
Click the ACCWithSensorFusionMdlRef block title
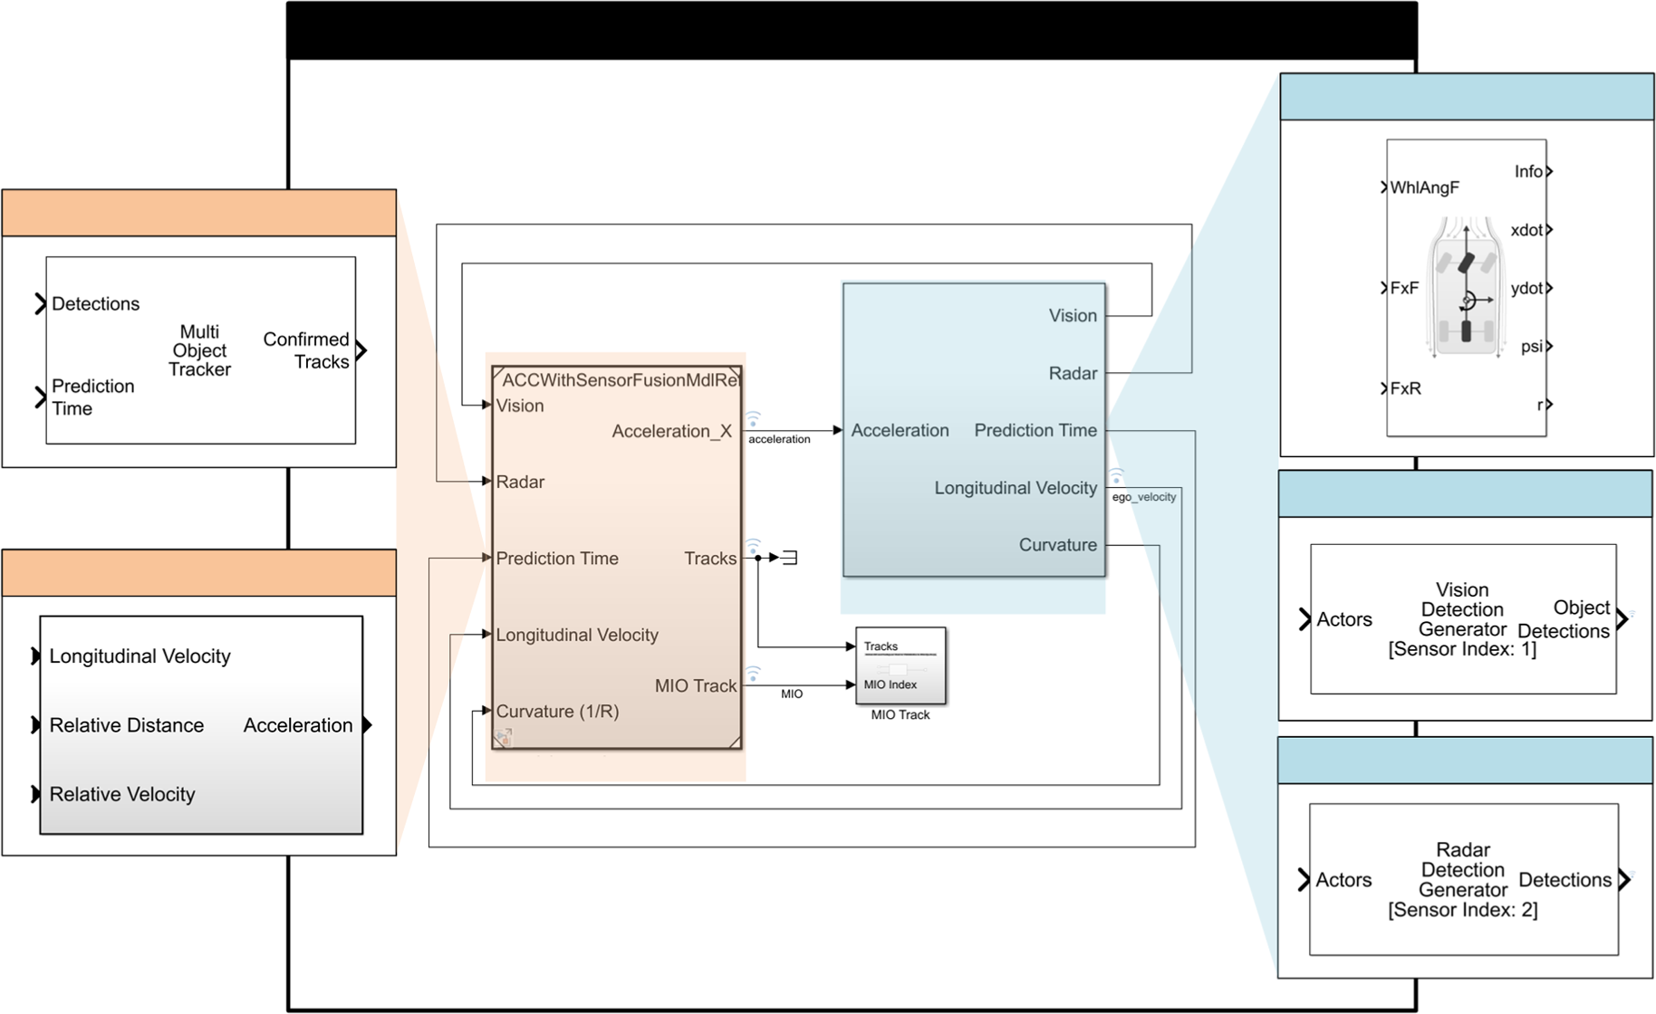[x=621, y=380]
